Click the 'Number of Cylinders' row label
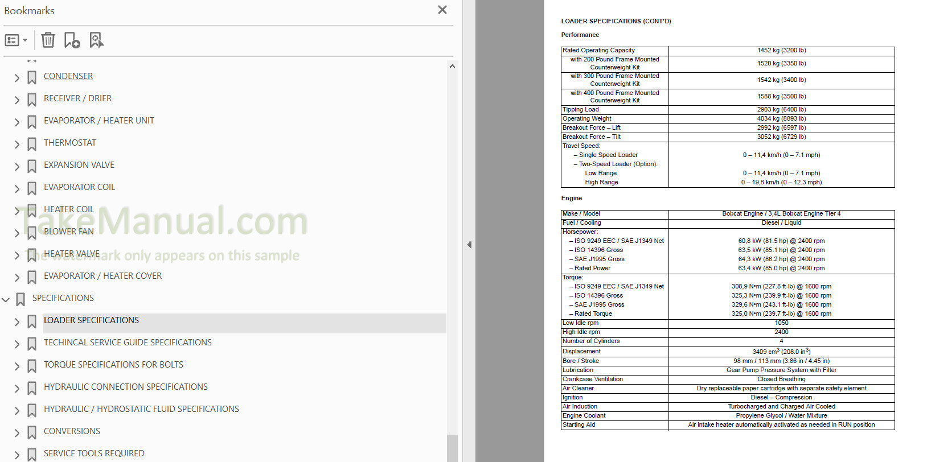The height and width of the screenshot is (462, 927). (x=591, y=341)
